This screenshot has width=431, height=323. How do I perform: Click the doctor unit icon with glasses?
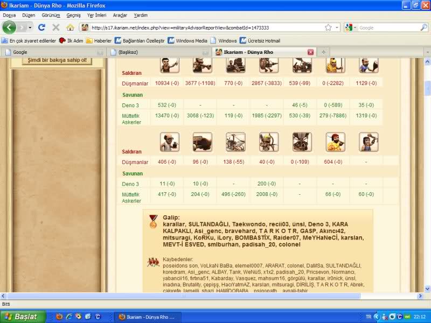tap(170, 142)
